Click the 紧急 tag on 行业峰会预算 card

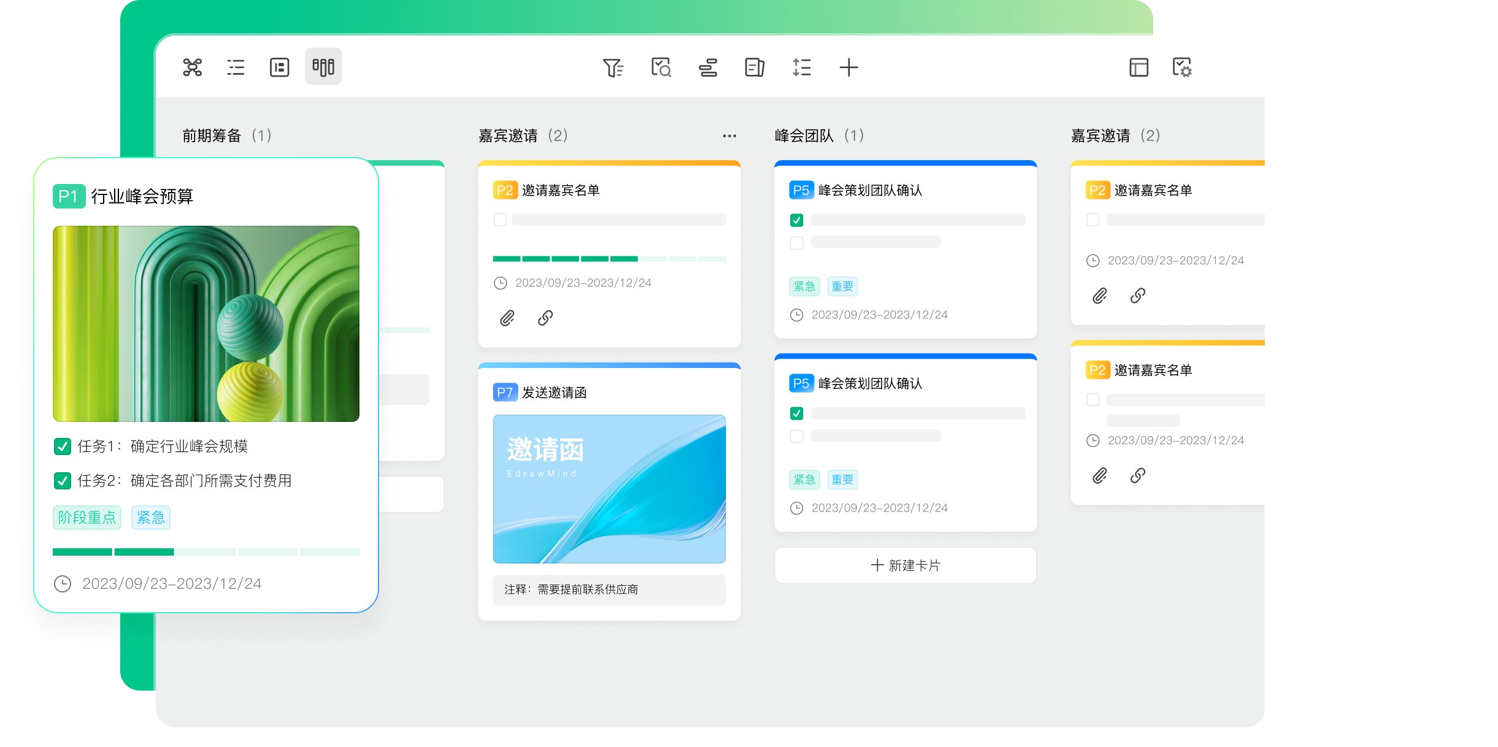tap(150, 518)
